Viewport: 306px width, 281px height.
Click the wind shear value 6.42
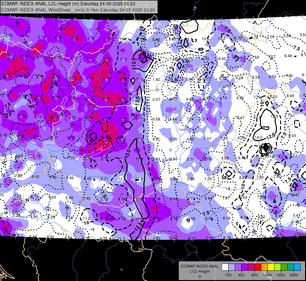pos(222,58)
